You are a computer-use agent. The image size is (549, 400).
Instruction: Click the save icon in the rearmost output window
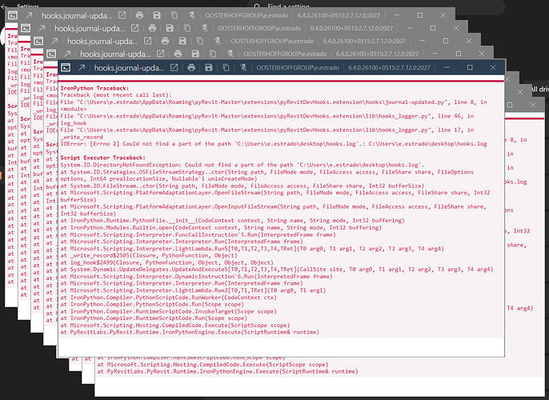tap(157, 15)
